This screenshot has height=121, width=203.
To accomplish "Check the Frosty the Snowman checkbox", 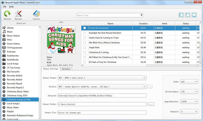I will tap(85, 28).
